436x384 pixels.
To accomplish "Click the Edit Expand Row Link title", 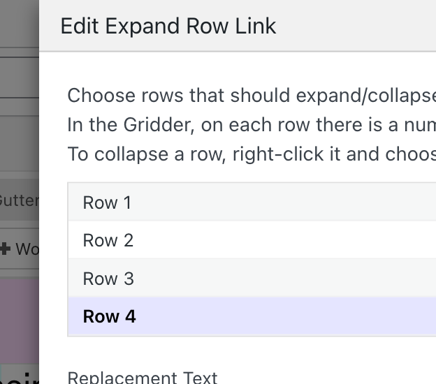I will pyautogui.click(x=168, y=27).
